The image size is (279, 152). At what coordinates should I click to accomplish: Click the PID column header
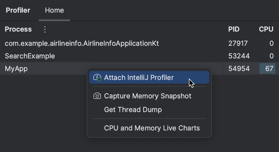click(x=234, y=29)
